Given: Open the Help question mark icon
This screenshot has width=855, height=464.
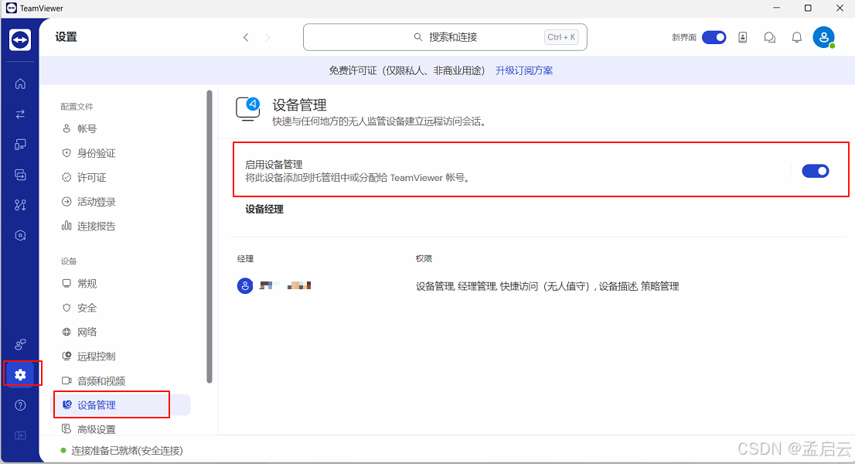Looking at the screenshot, I should [x=20, y=405].
